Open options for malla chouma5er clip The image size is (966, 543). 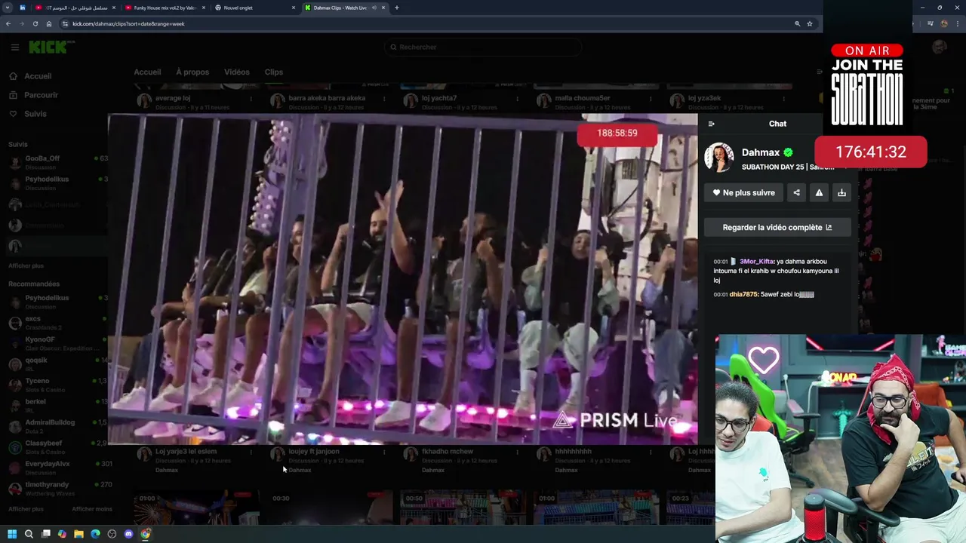click(x=651, y=98)
